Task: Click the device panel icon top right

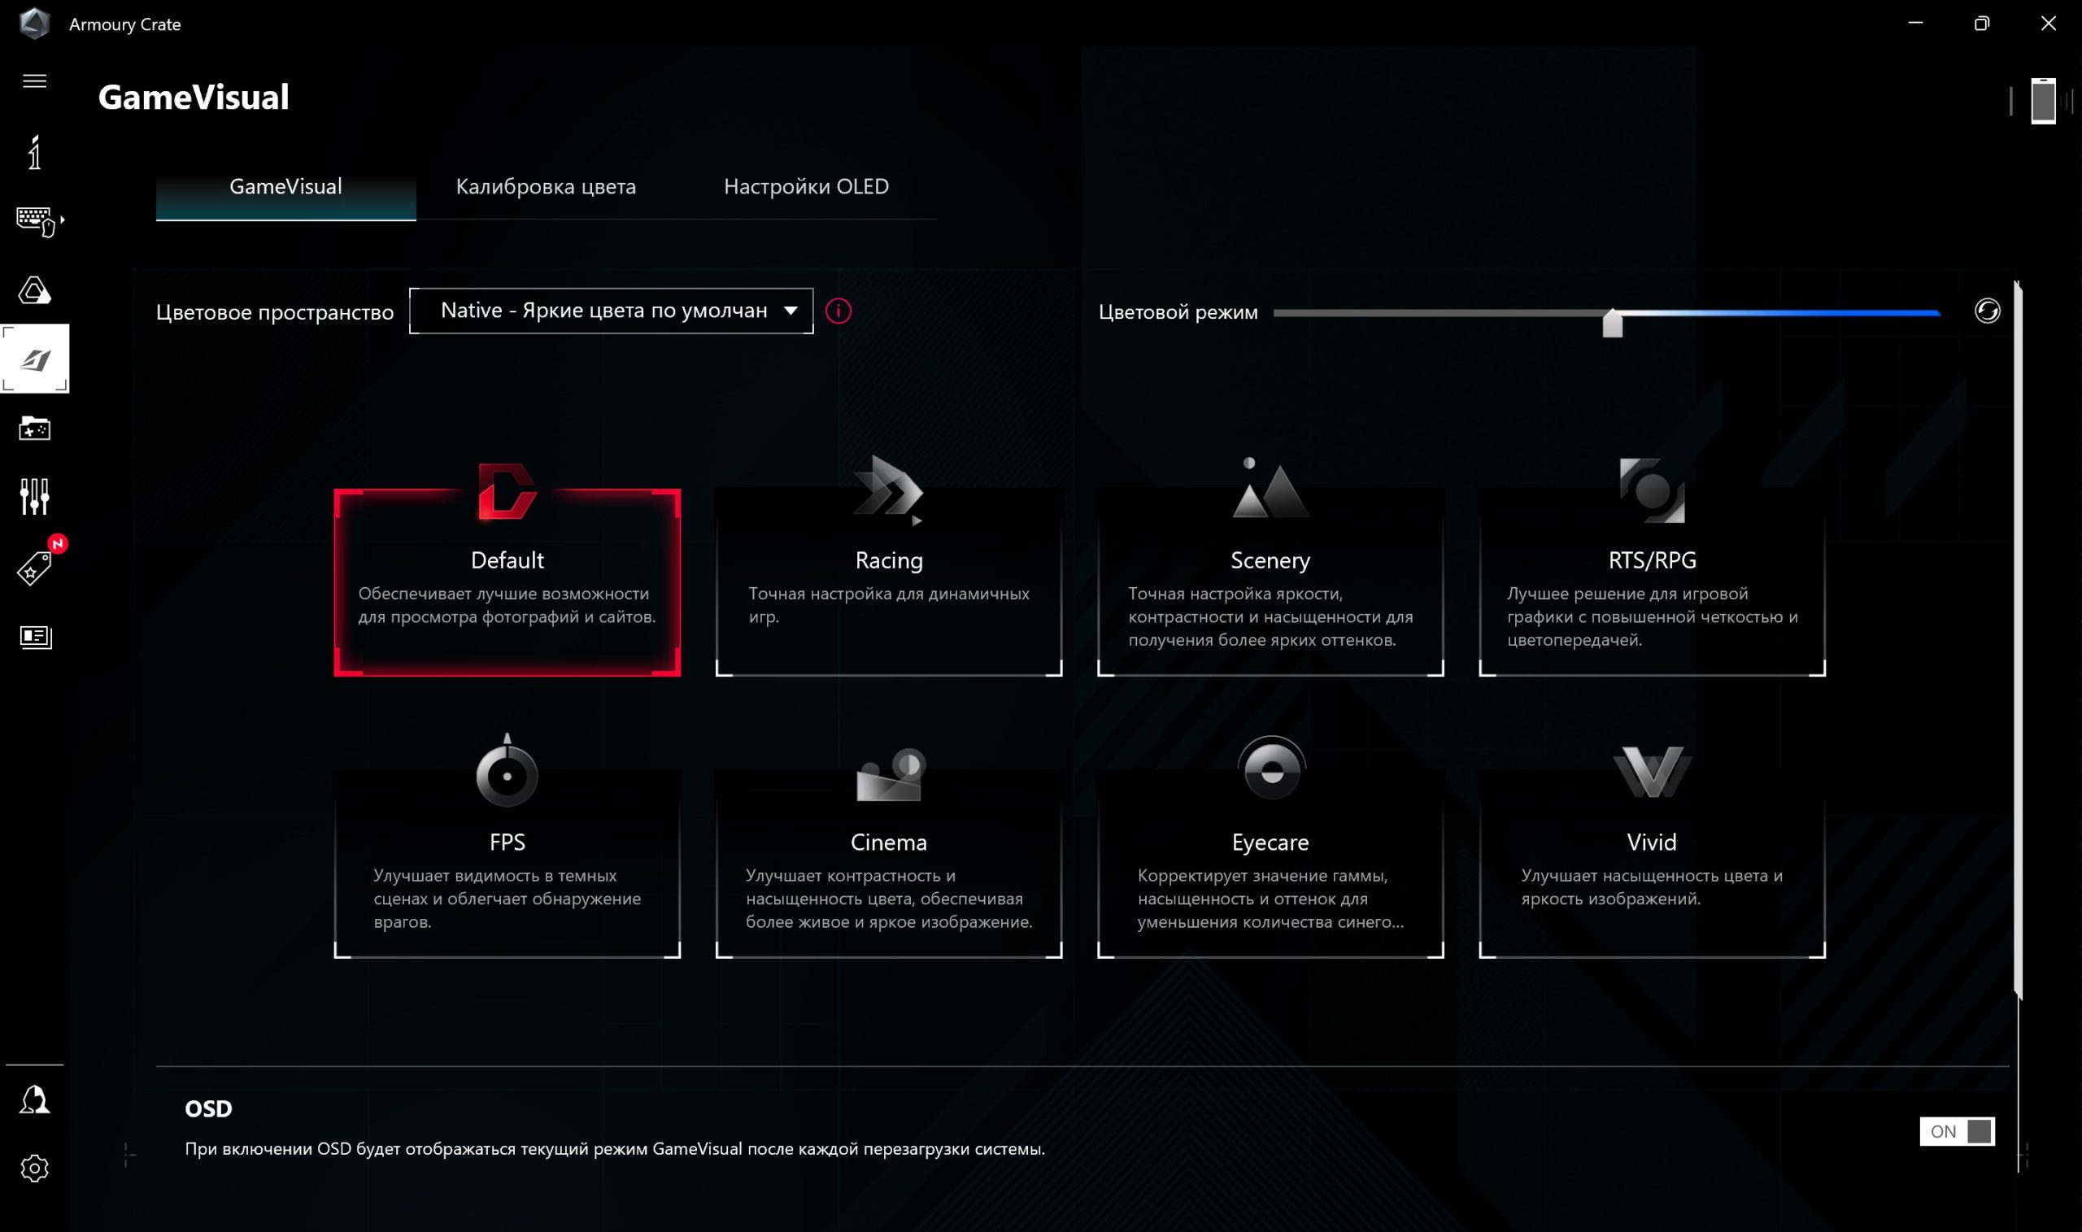Action: [x=2043, y=101]
